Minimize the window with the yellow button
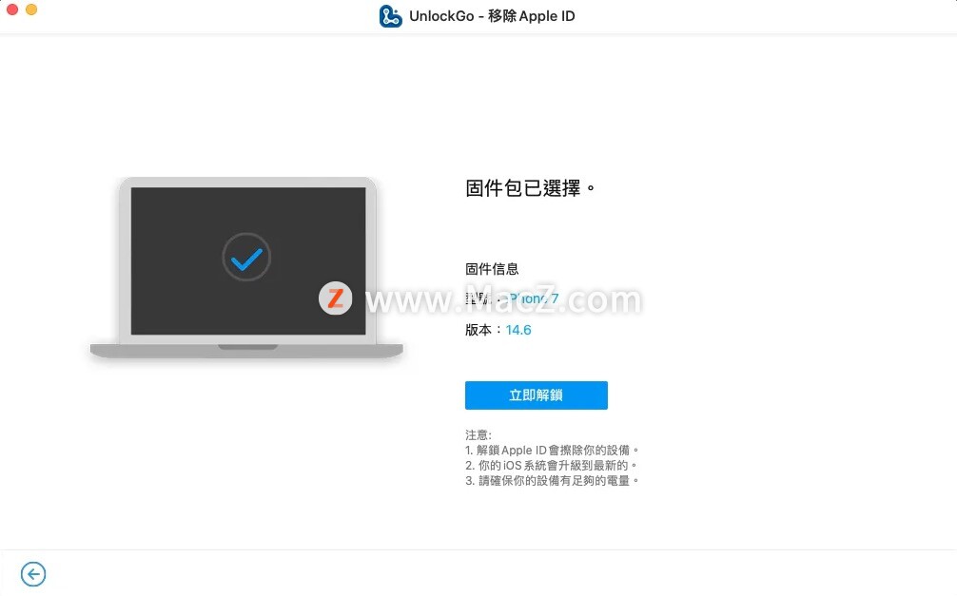 click(x=31, y=10)
